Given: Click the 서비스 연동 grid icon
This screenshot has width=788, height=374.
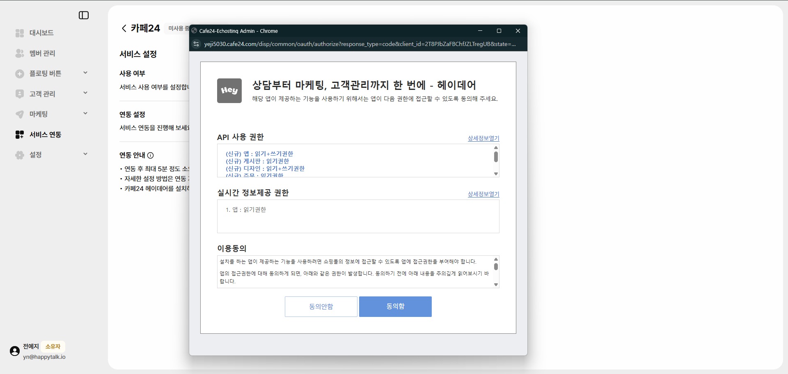Looking at the screenshot, I should click(x=20, y=135).
